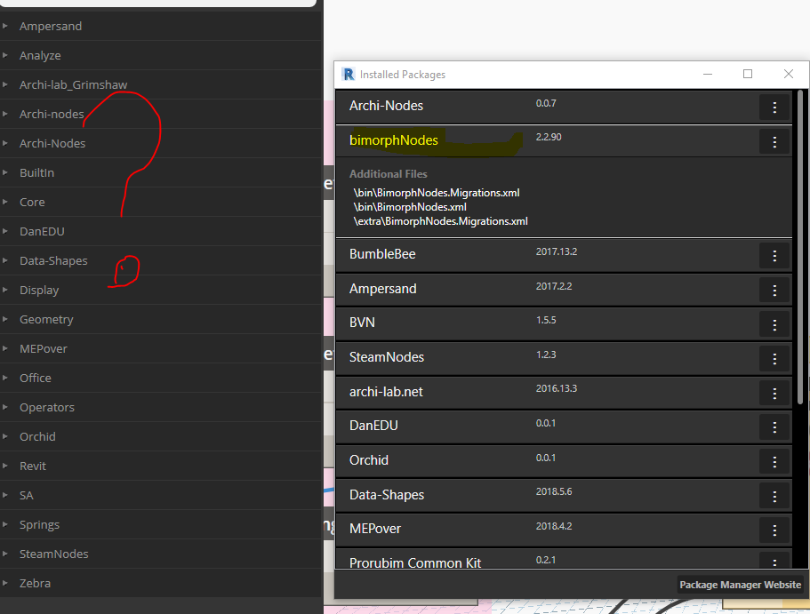The width and height of the screenshot is (810, 614).
Task: Expand the Ampersand library category
Action: click(x=4, y=26)
